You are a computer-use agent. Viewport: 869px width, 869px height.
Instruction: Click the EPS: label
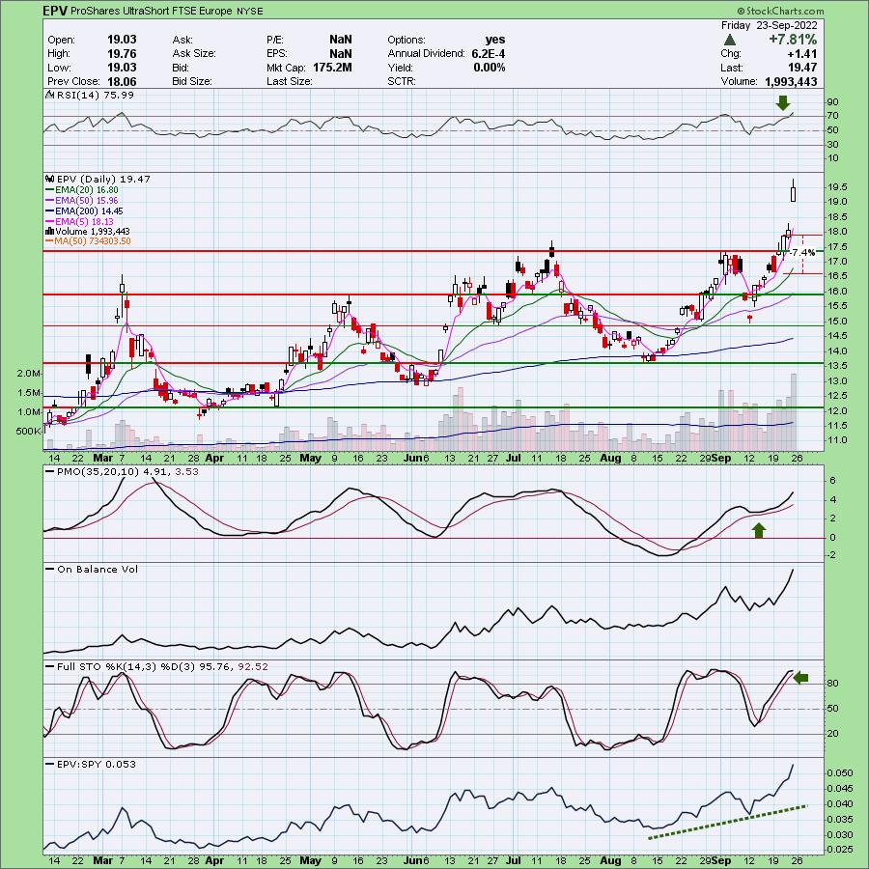click(276, 54)
